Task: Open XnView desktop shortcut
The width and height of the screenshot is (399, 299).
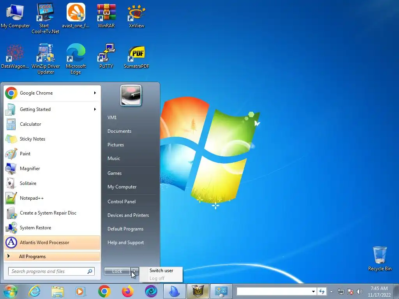Action: 136,16
